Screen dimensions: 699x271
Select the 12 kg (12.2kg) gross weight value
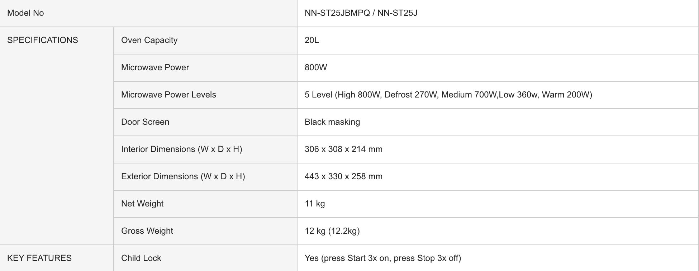[332, 231]
